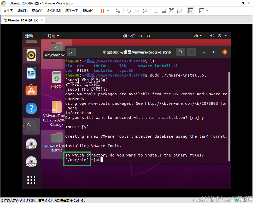Click the stretch guest display icon
This screenshot has height=203, width=253.
[x=202, y=11]
